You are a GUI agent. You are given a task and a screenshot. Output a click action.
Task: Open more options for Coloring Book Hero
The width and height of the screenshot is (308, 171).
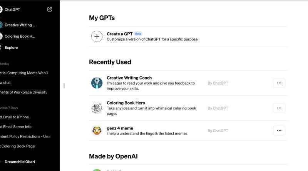(x=279, y=108)
